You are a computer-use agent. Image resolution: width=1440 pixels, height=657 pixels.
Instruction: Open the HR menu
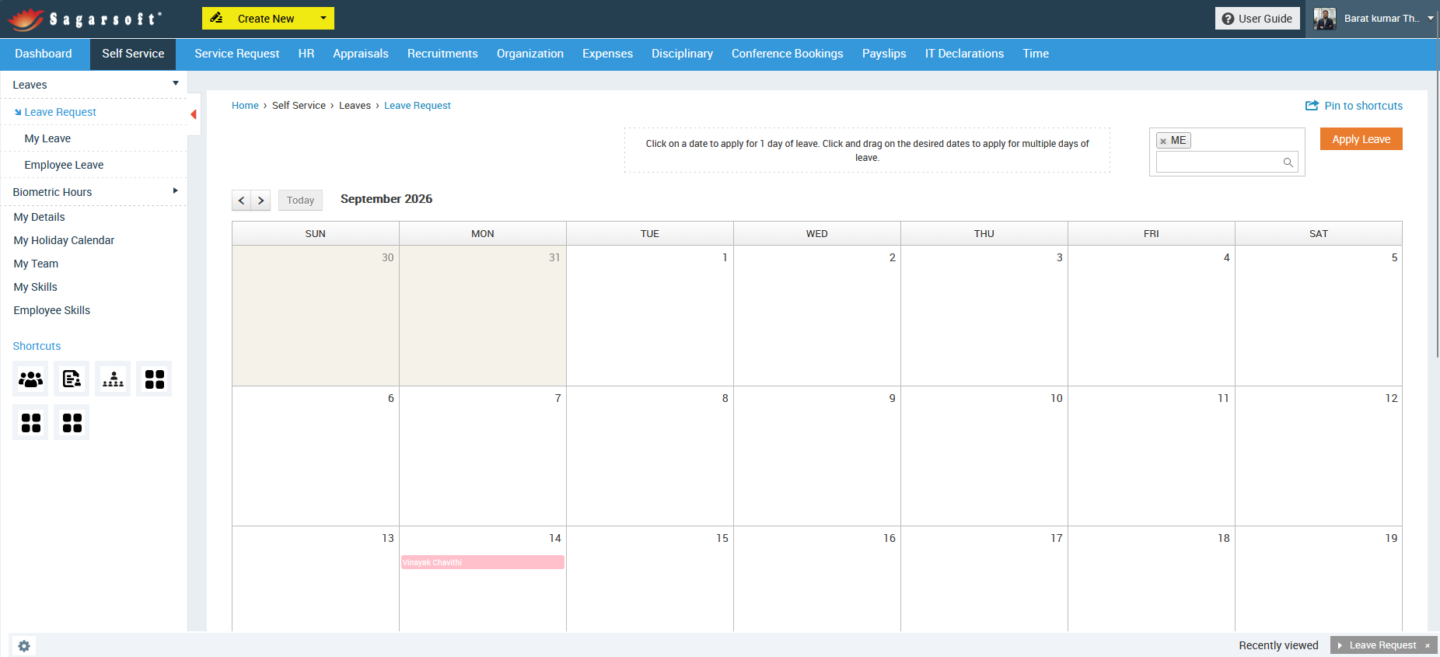coord(306,54)
